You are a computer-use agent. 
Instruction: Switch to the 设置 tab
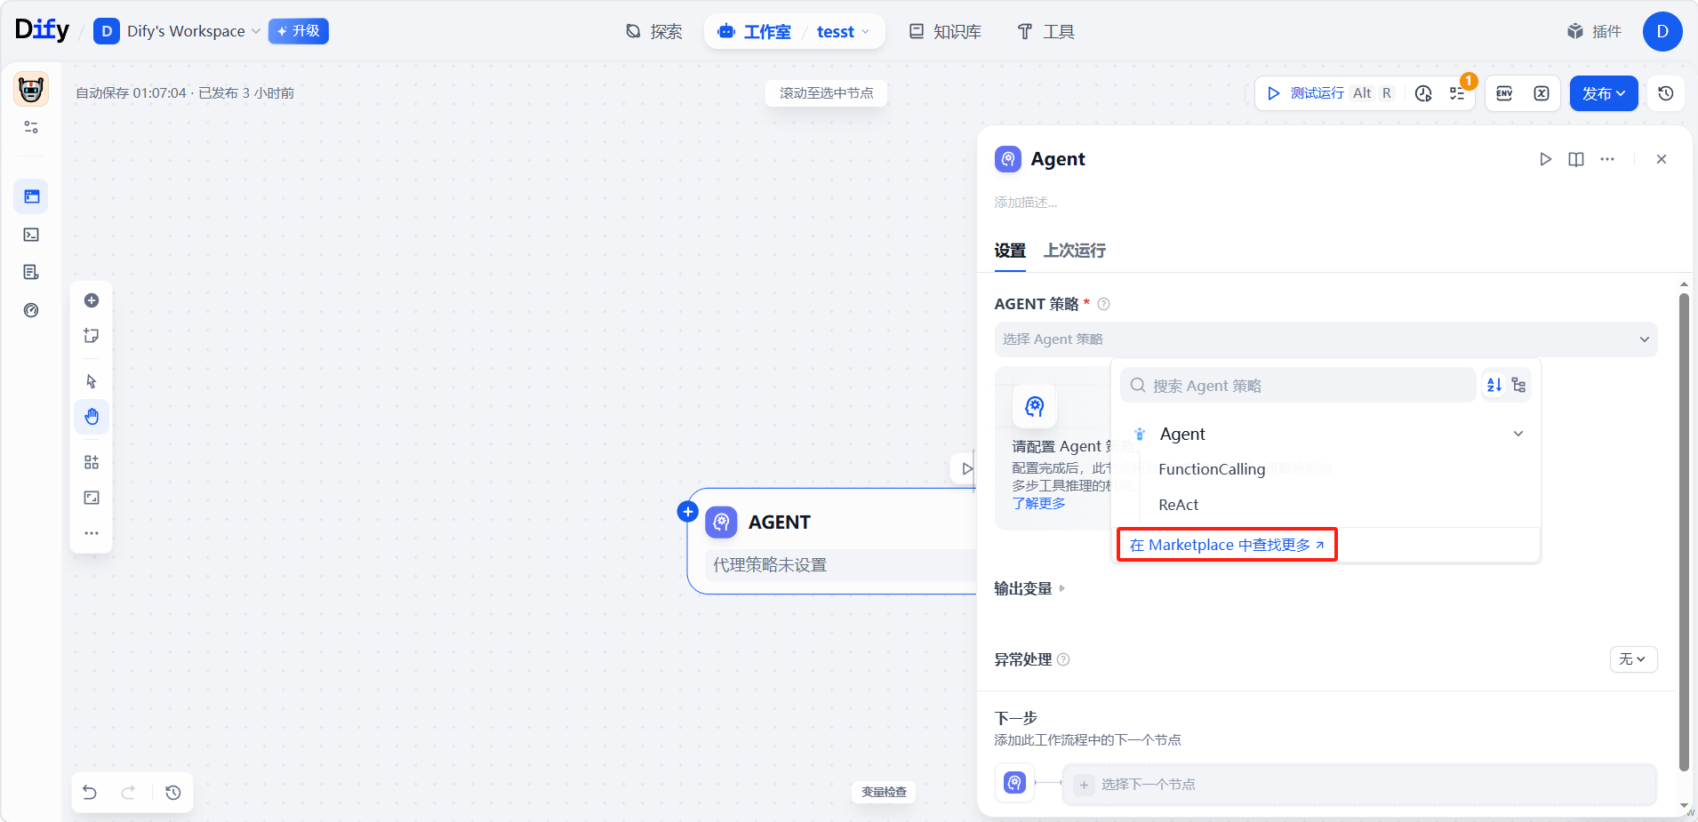pos(1010,251)
